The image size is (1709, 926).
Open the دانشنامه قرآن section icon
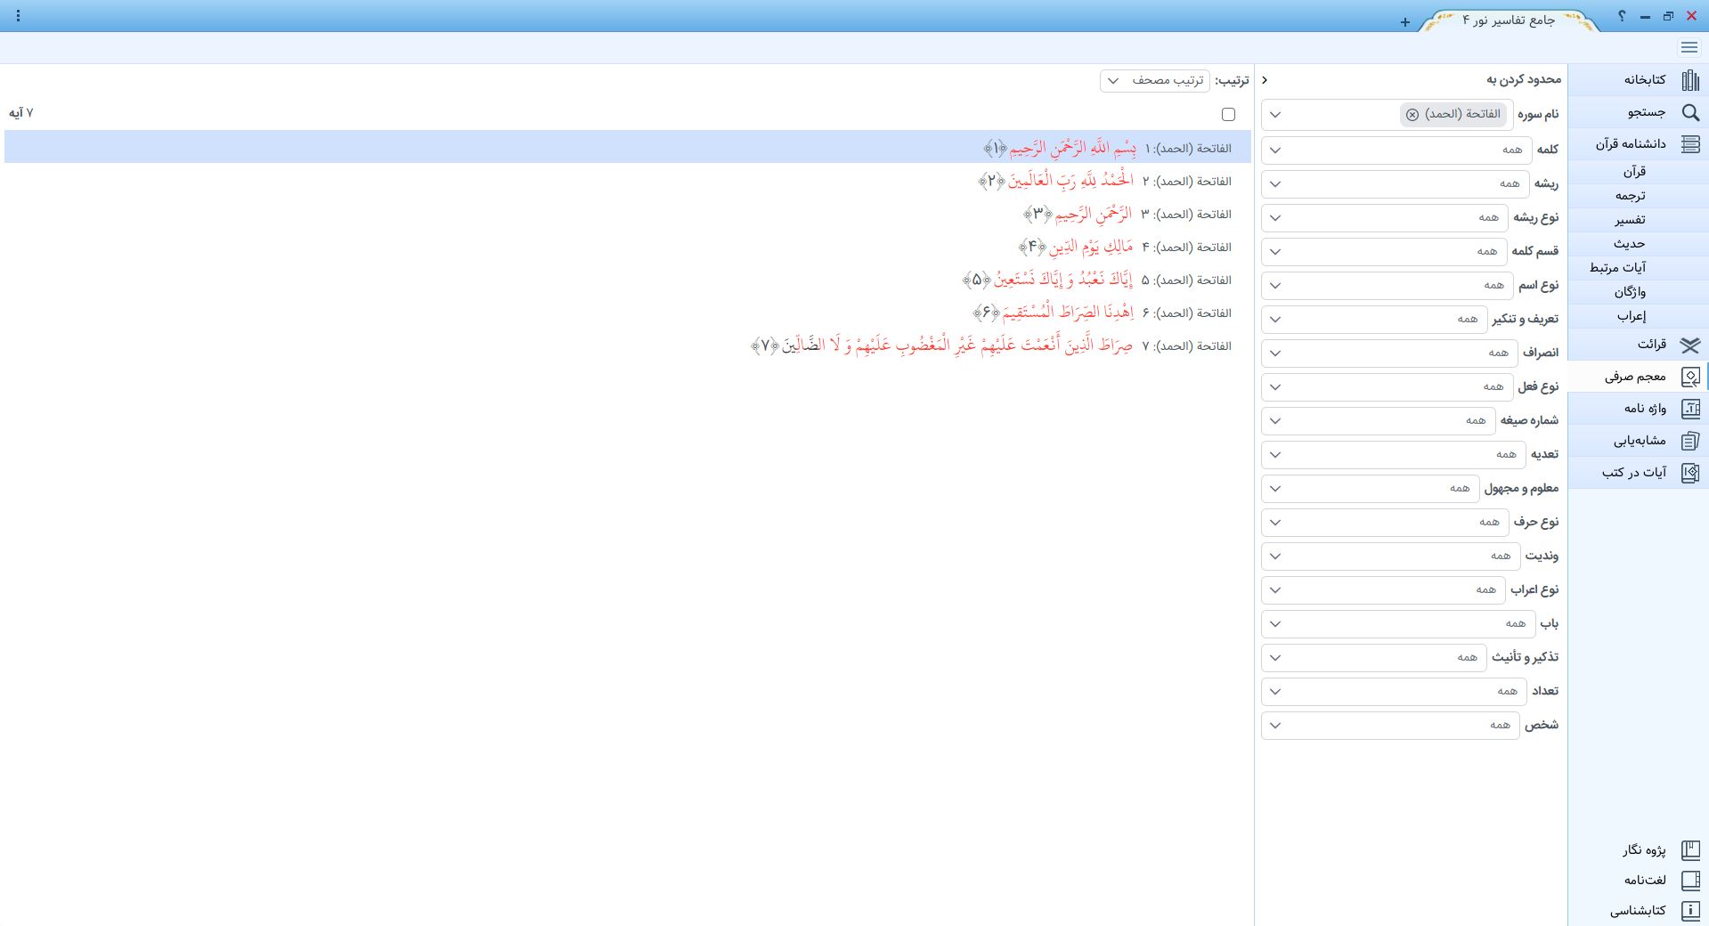pos(1689,144)
